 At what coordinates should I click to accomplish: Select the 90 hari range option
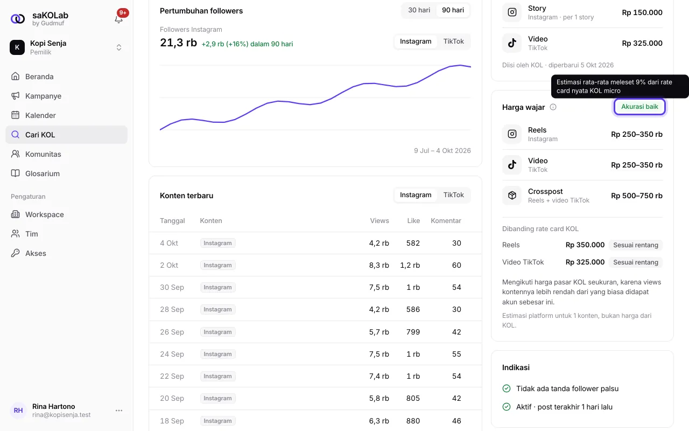click(453, 10)
